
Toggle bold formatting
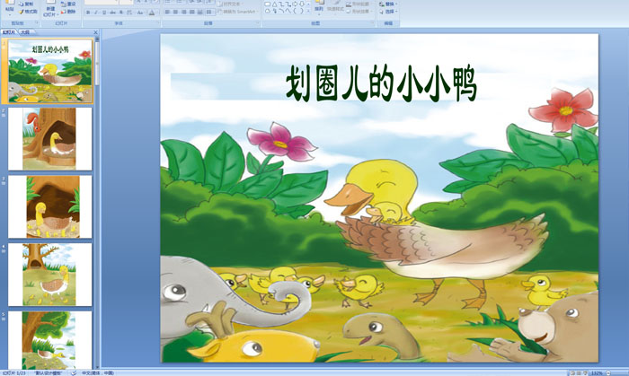click(x=88, y=13)
